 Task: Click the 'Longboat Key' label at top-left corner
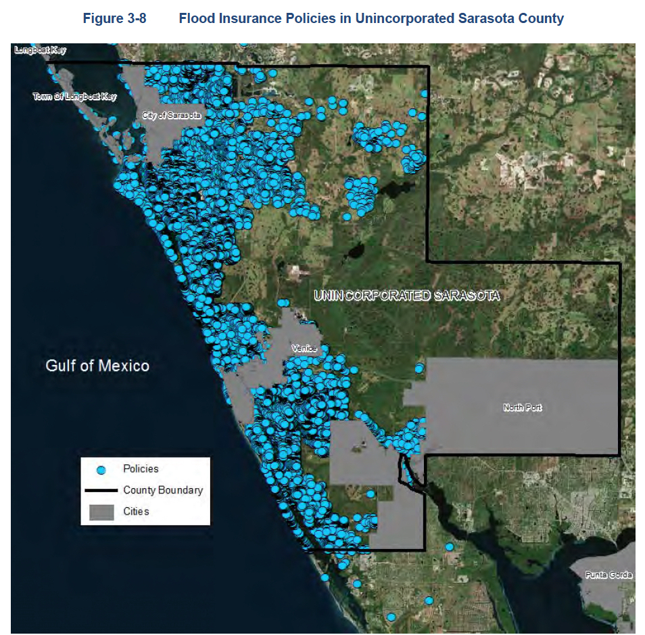41,49
